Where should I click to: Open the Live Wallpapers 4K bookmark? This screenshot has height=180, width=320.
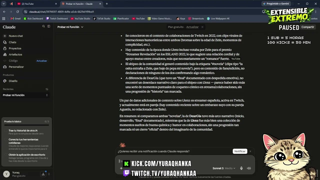tap(218, 18)
